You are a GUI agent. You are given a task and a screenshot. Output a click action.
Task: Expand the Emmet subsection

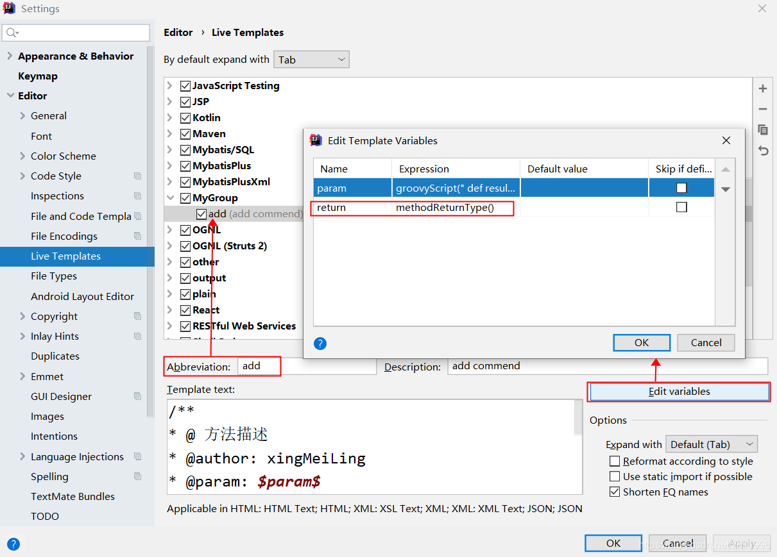(x=23, y=376)
